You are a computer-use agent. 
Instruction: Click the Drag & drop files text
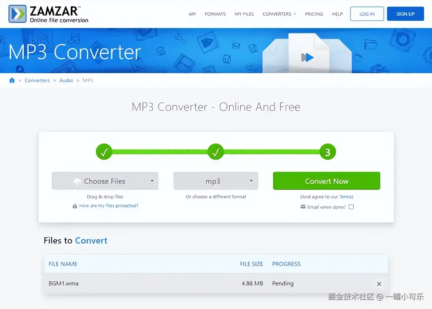pos(105,197)
